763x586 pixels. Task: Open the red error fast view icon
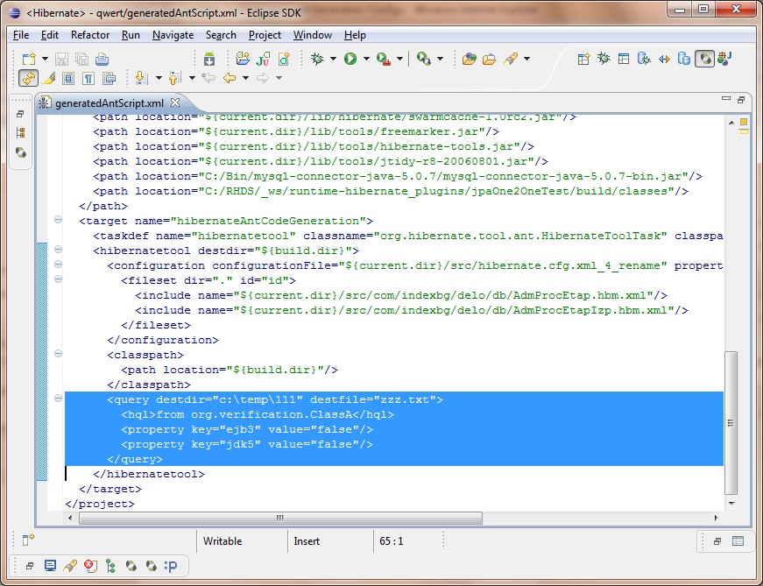(90, 566)
